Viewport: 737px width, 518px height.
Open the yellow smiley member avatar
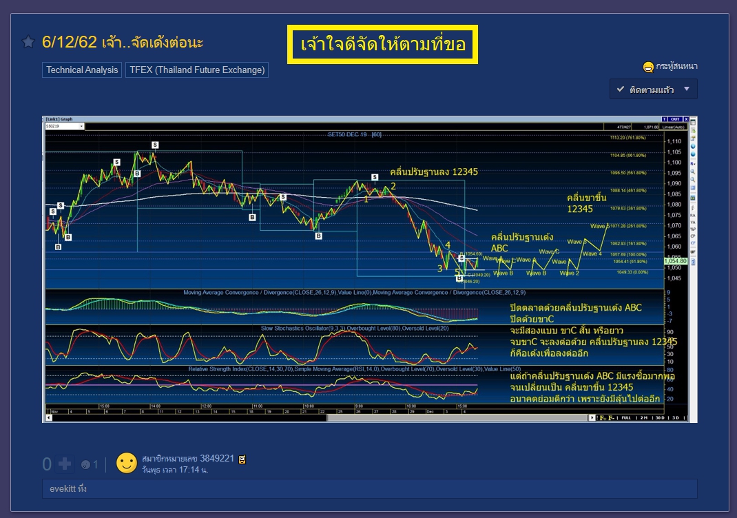click(127, 464)
